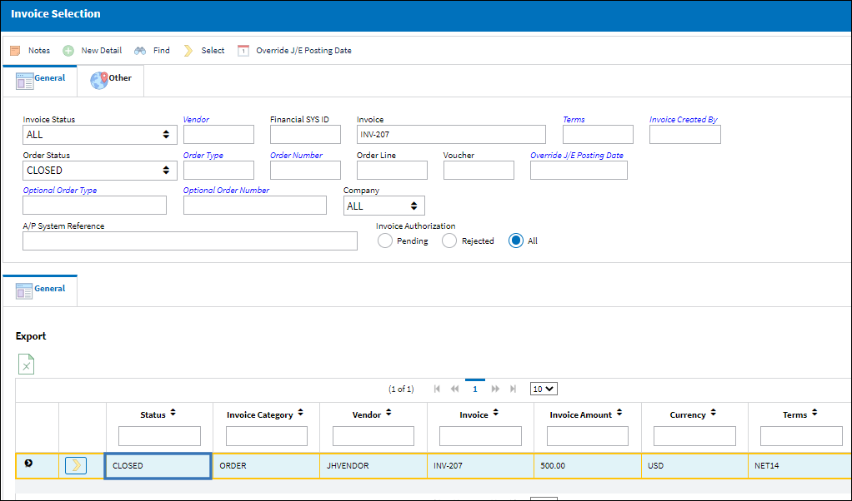Sort by Status column
The image size is (852, 501).
173,413
